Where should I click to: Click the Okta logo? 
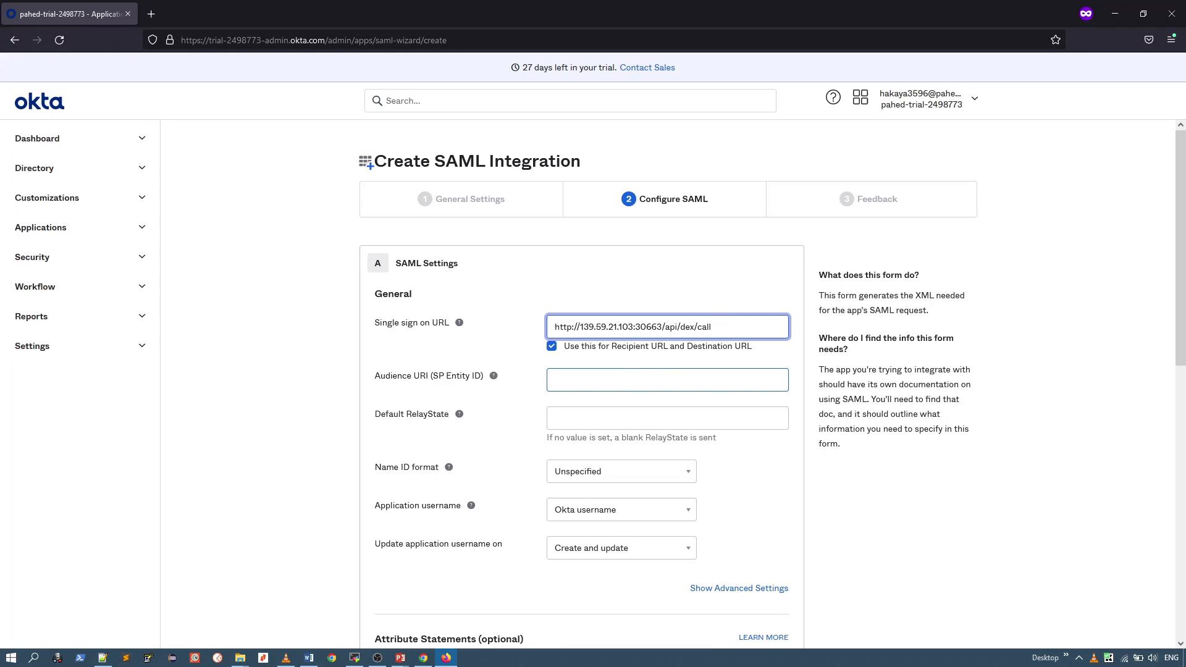[40, 101]
